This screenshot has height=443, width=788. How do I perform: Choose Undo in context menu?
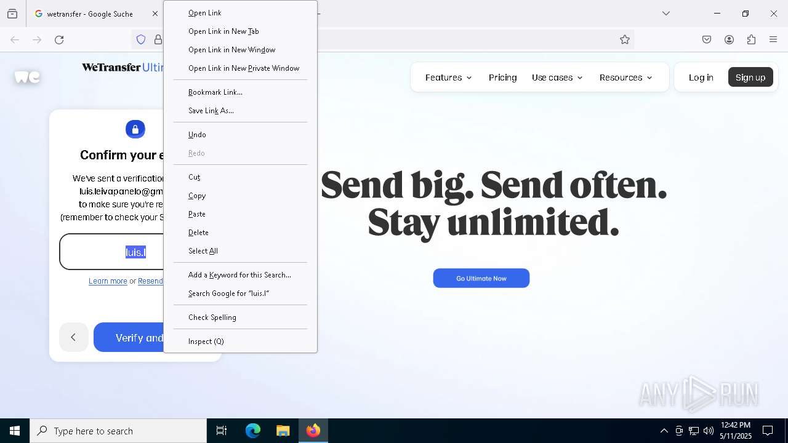pyautogui.click(x=240, y=135)
